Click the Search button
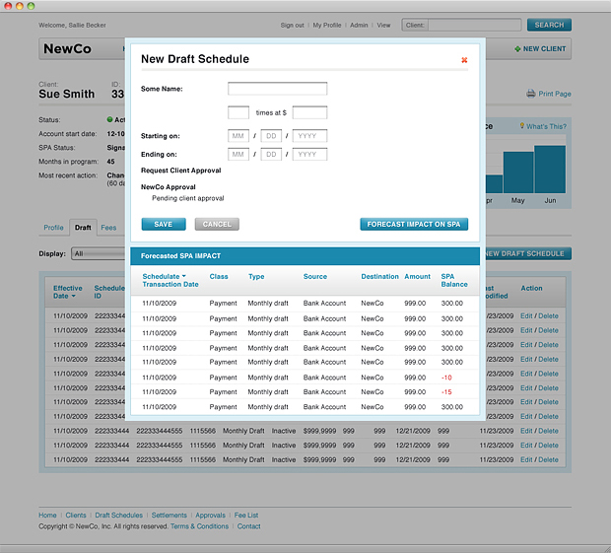 (x=548, y=25)
